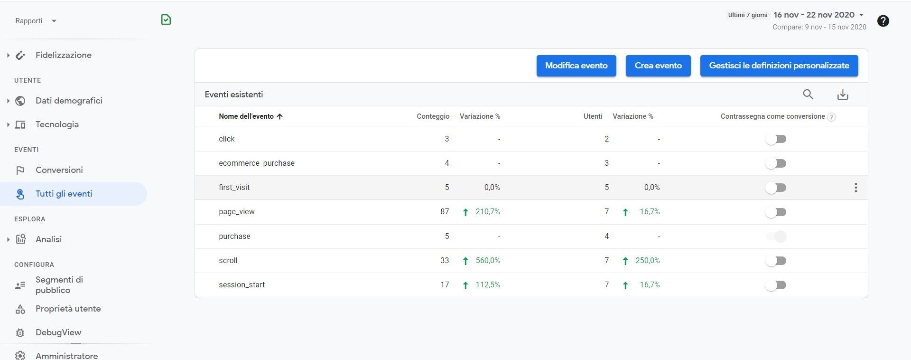The width and height of the screenshot is (911, 360).
Task: Click the first_visit event name
Action: 234,188
